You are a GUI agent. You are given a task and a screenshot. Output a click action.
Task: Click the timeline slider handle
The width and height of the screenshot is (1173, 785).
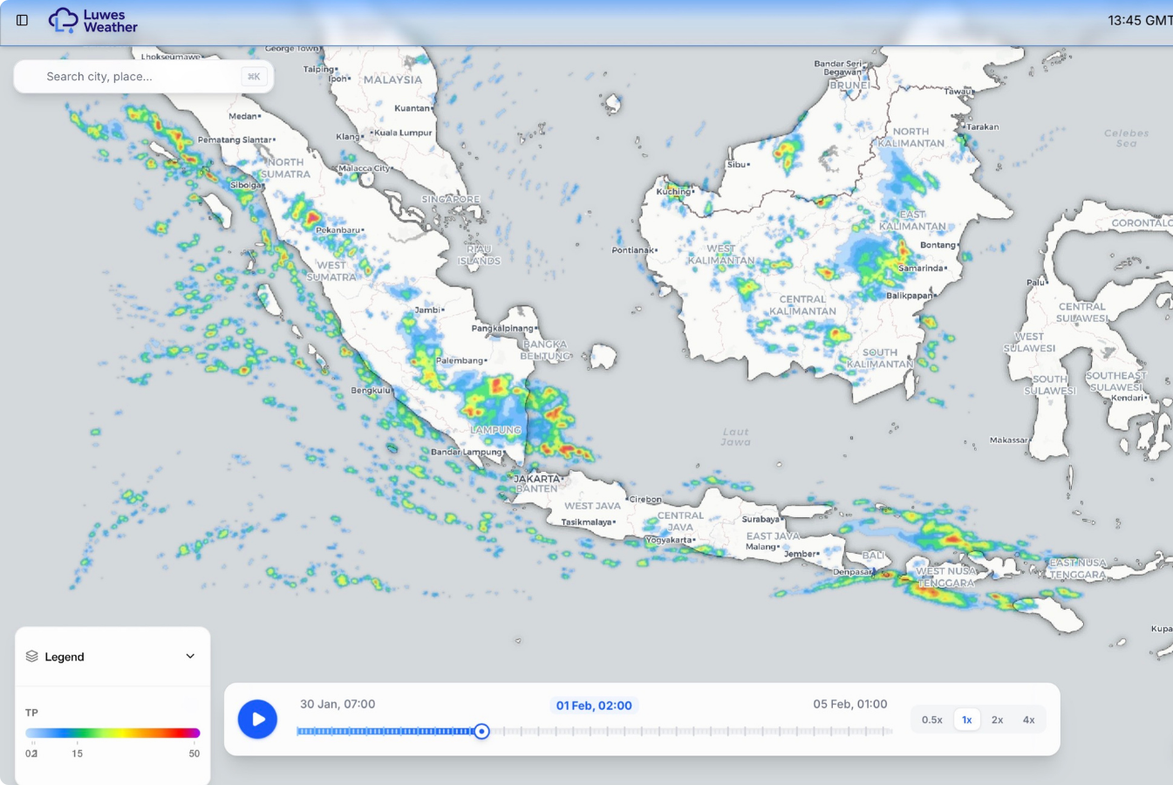[481, 731]
